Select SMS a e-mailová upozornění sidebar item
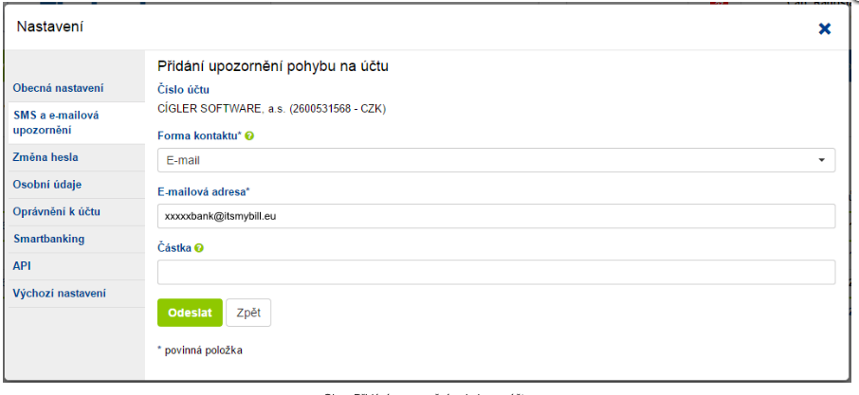Viewport: 859px width, 395px height. 56,122
